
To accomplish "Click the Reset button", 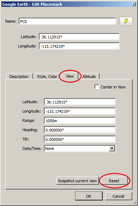I will pyautogui.click(x=114, y=181).
